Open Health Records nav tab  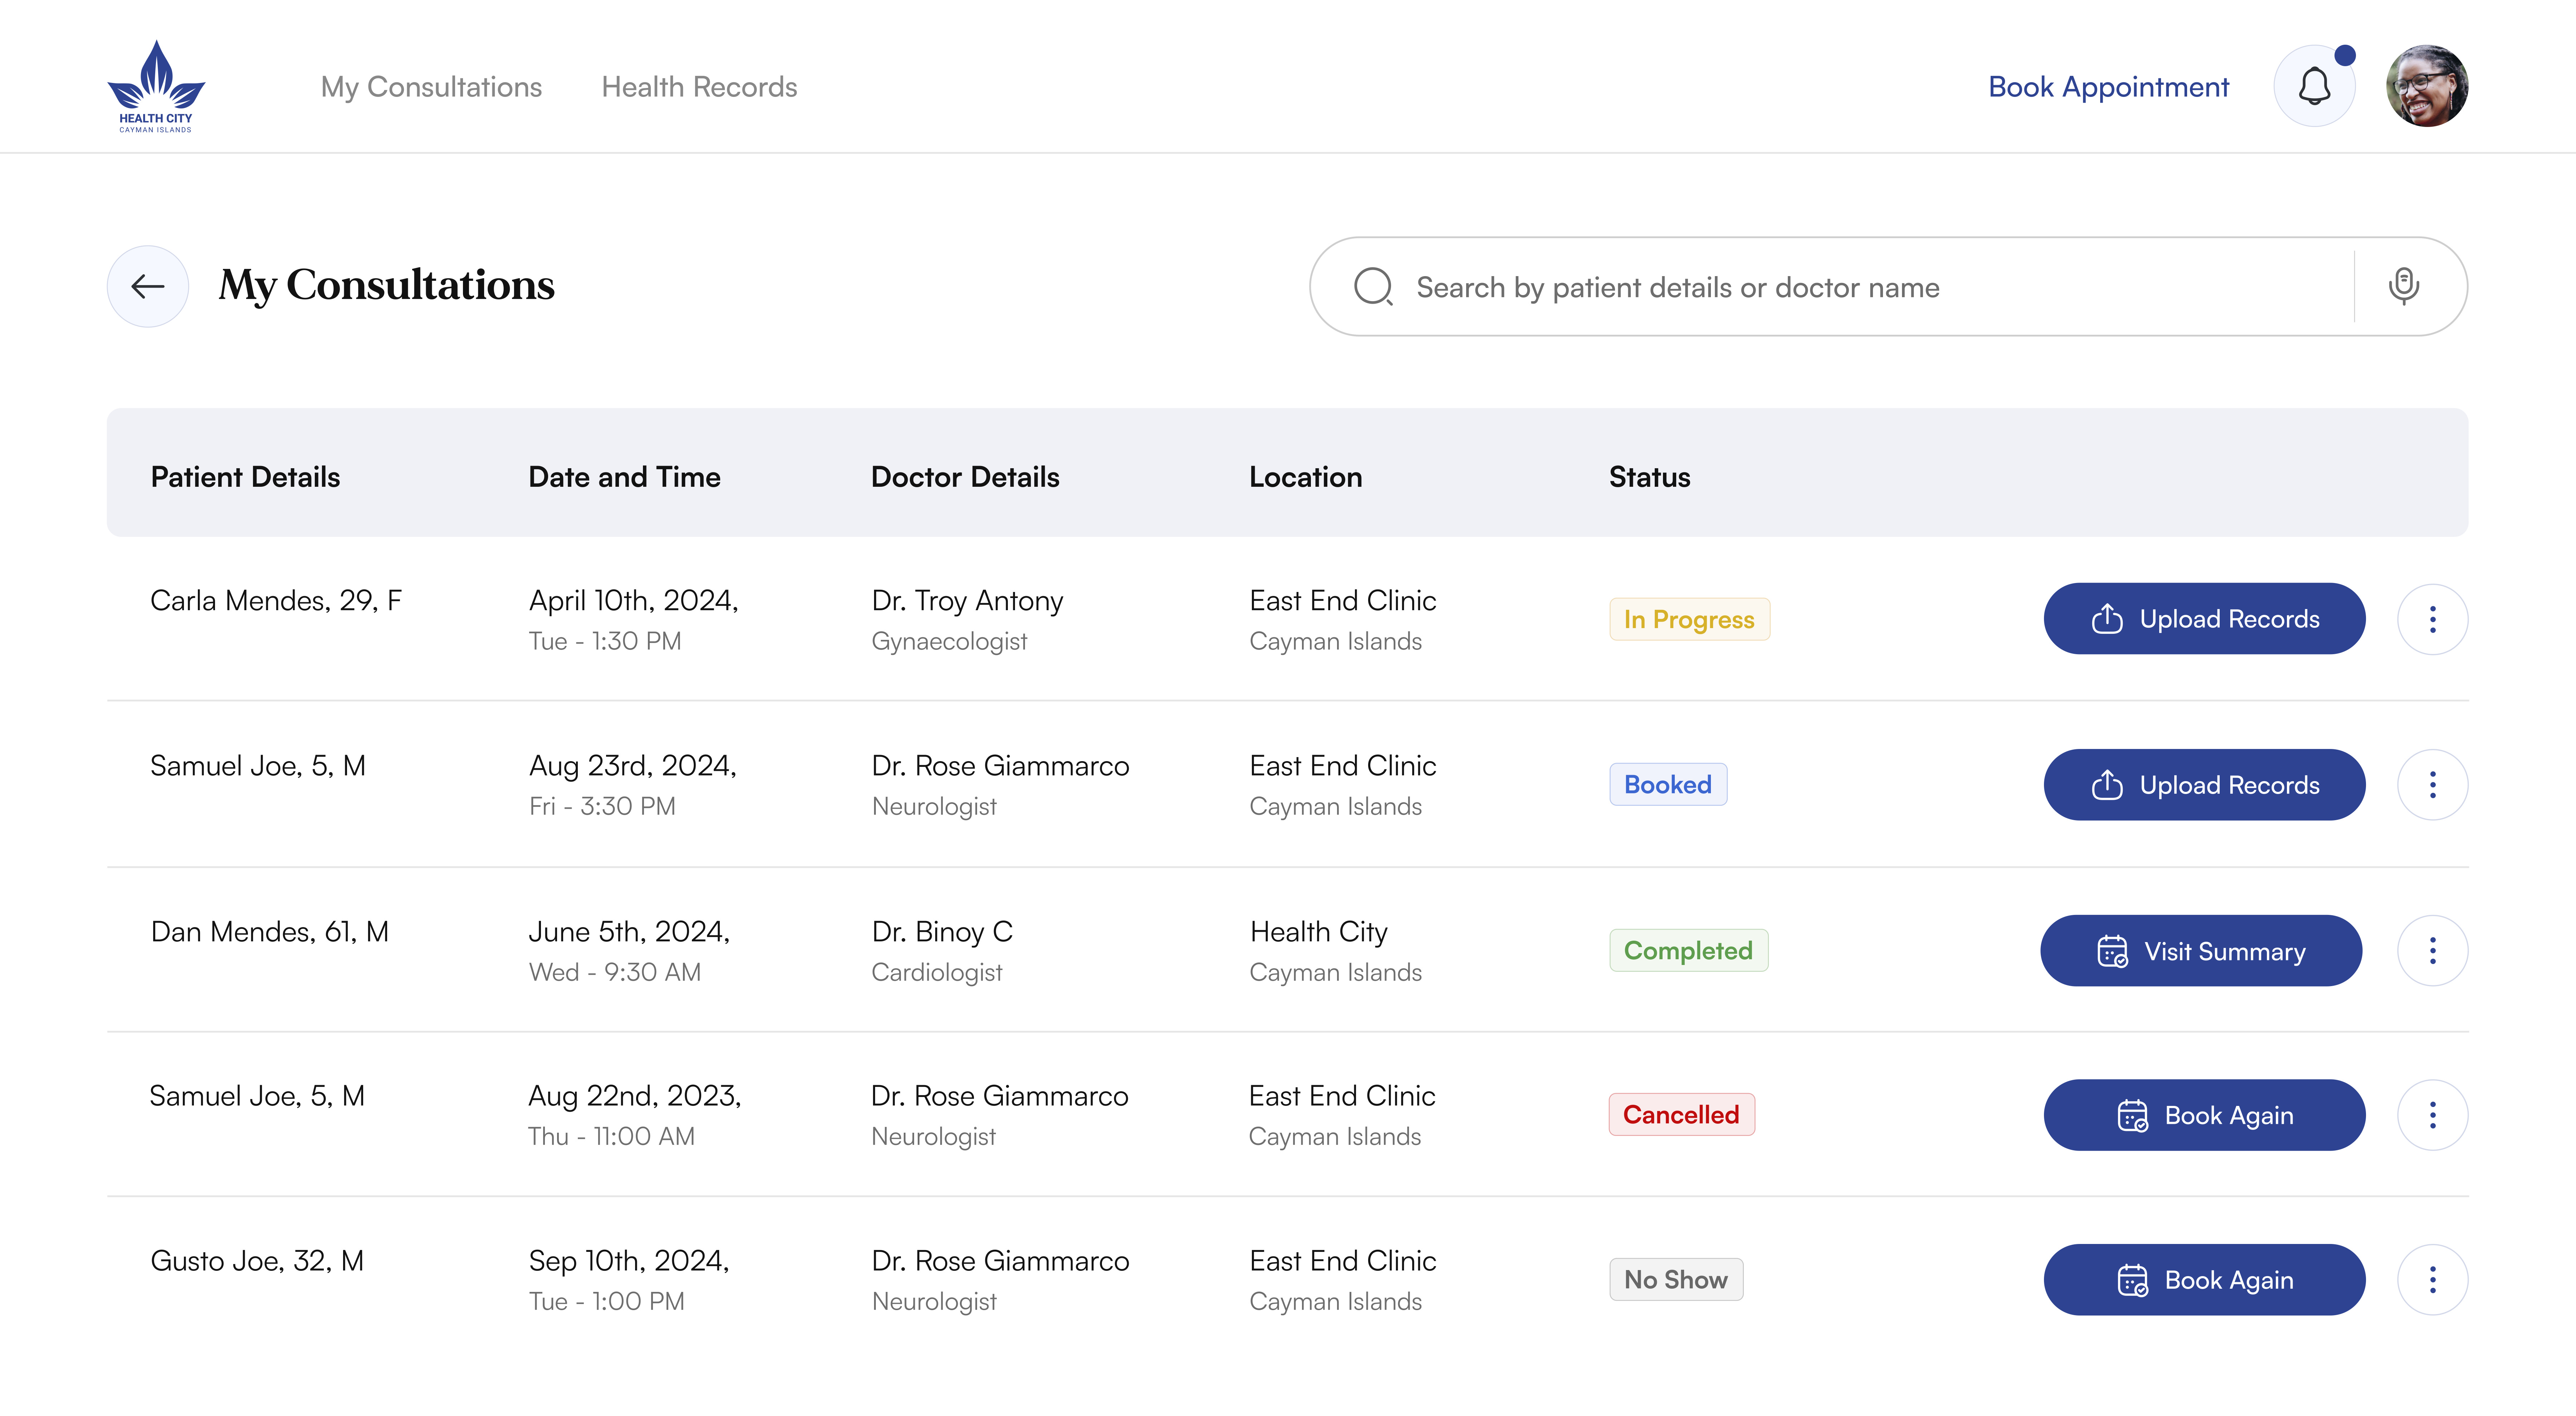pos(699,87)
